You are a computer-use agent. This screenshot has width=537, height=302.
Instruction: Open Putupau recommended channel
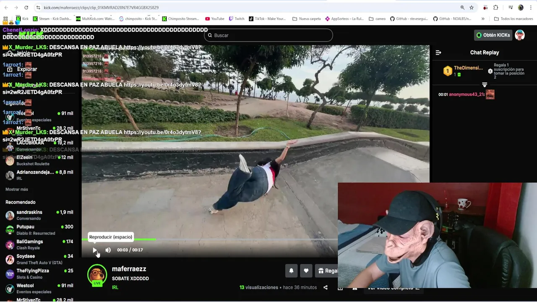[39, 230]
